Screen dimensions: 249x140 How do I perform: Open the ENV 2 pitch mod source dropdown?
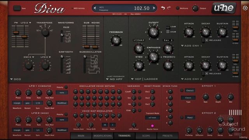pos(29,57)
